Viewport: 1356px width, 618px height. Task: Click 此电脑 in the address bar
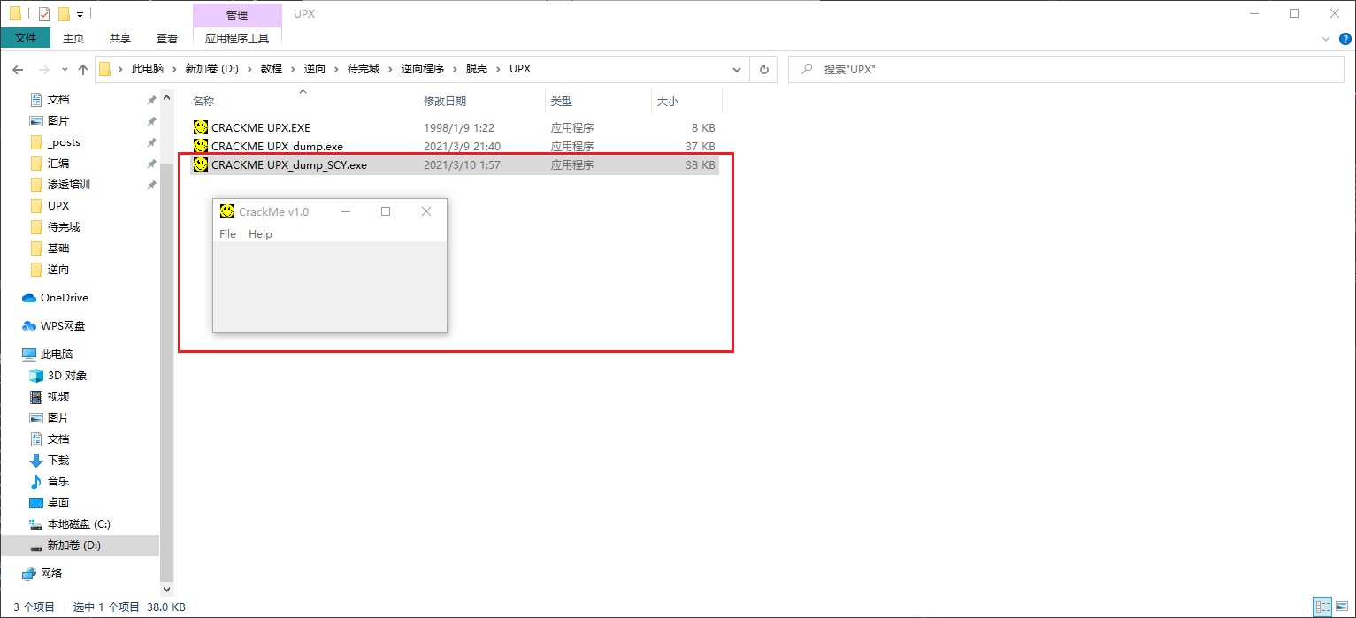click(148, 69)
